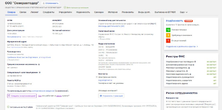Select the ОГРН number 1248900000864
The image size is (222, 110).
tap(14, 24)
